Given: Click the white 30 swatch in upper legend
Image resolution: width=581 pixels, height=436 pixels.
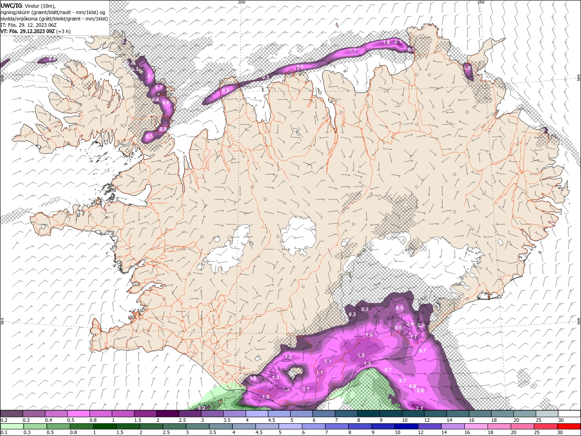Looking at the screenshot, I should click(x=569, y=414).
